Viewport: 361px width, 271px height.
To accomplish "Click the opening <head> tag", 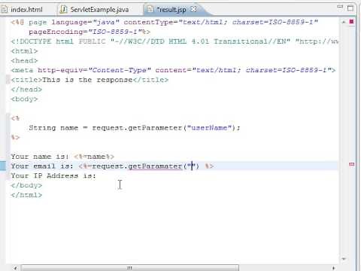I will (24, 60).
